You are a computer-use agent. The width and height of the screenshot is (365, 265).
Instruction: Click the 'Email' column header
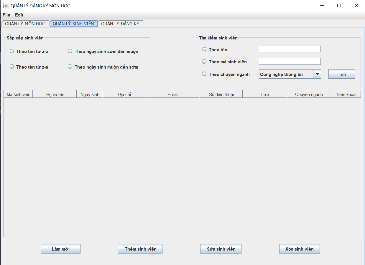pos(173,94)
